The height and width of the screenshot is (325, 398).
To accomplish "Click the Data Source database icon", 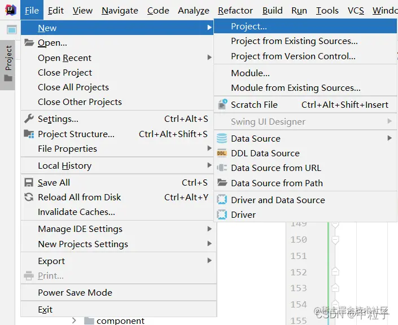I will pos(222,139).
